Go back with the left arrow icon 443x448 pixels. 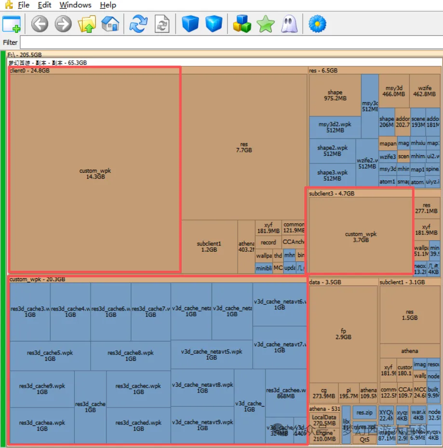(x=40, y=24)
